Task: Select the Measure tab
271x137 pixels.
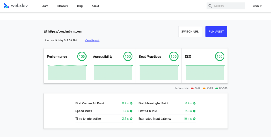Action: [63, 6]
